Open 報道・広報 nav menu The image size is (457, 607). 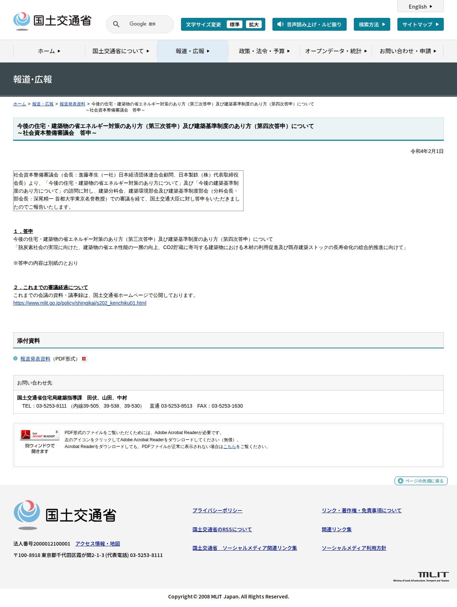[193, 51]
